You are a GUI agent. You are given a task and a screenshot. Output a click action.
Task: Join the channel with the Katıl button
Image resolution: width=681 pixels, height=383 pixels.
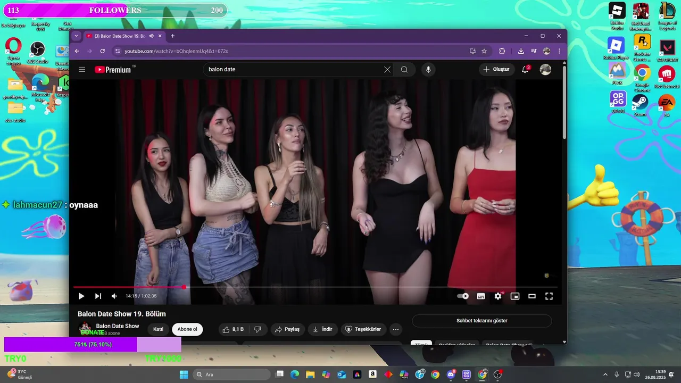pyautogui.click(x=158, y=329)
